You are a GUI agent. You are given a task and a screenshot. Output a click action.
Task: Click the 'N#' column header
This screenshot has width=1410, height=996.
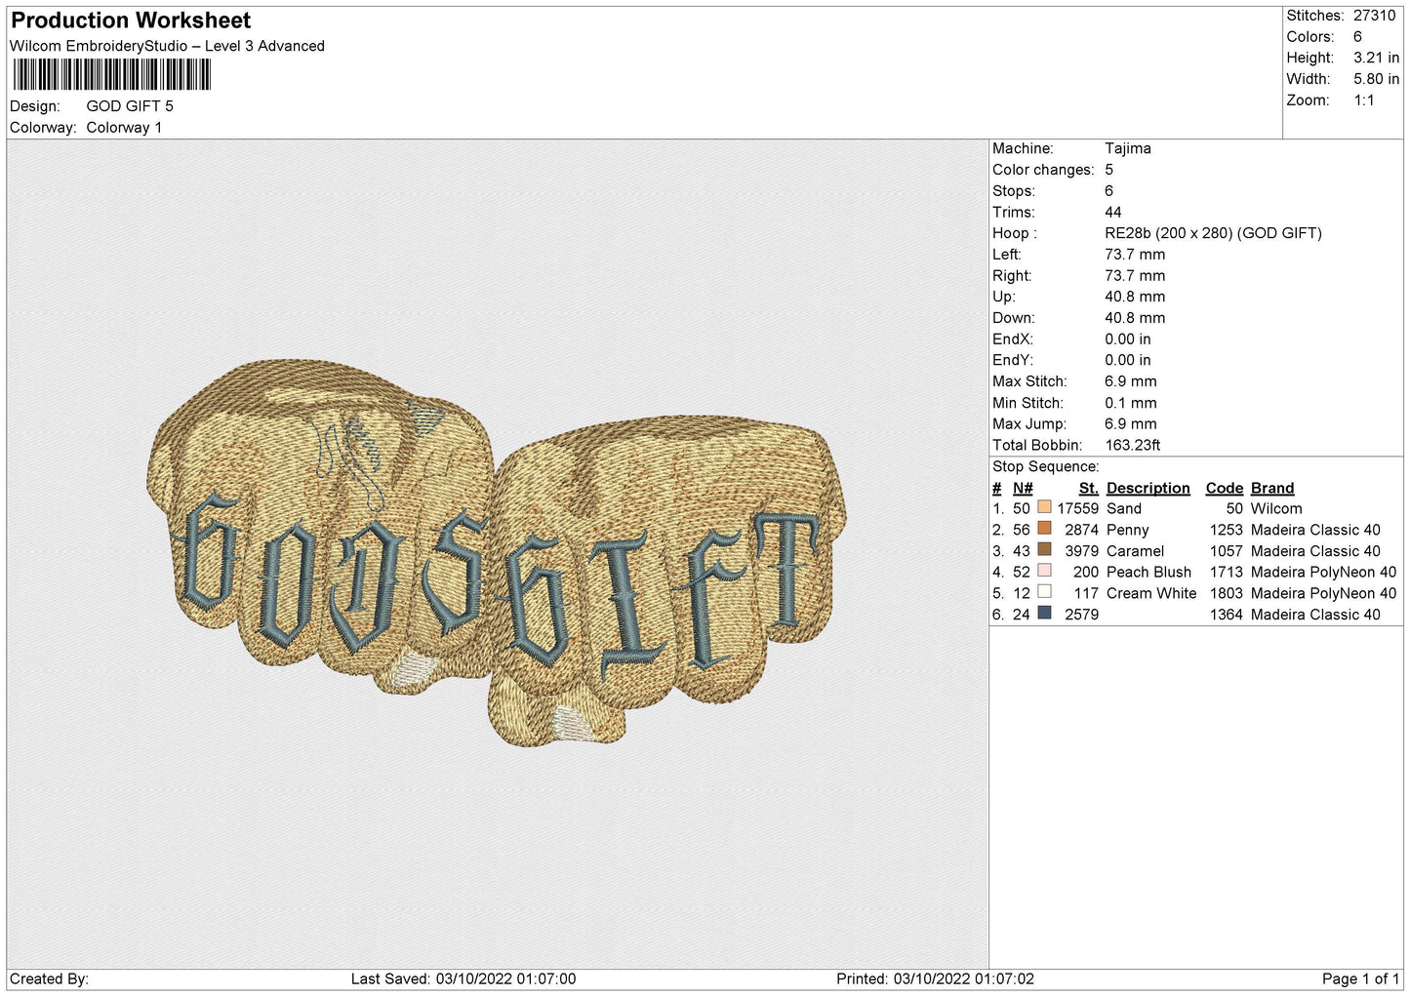coord(1022,488)
